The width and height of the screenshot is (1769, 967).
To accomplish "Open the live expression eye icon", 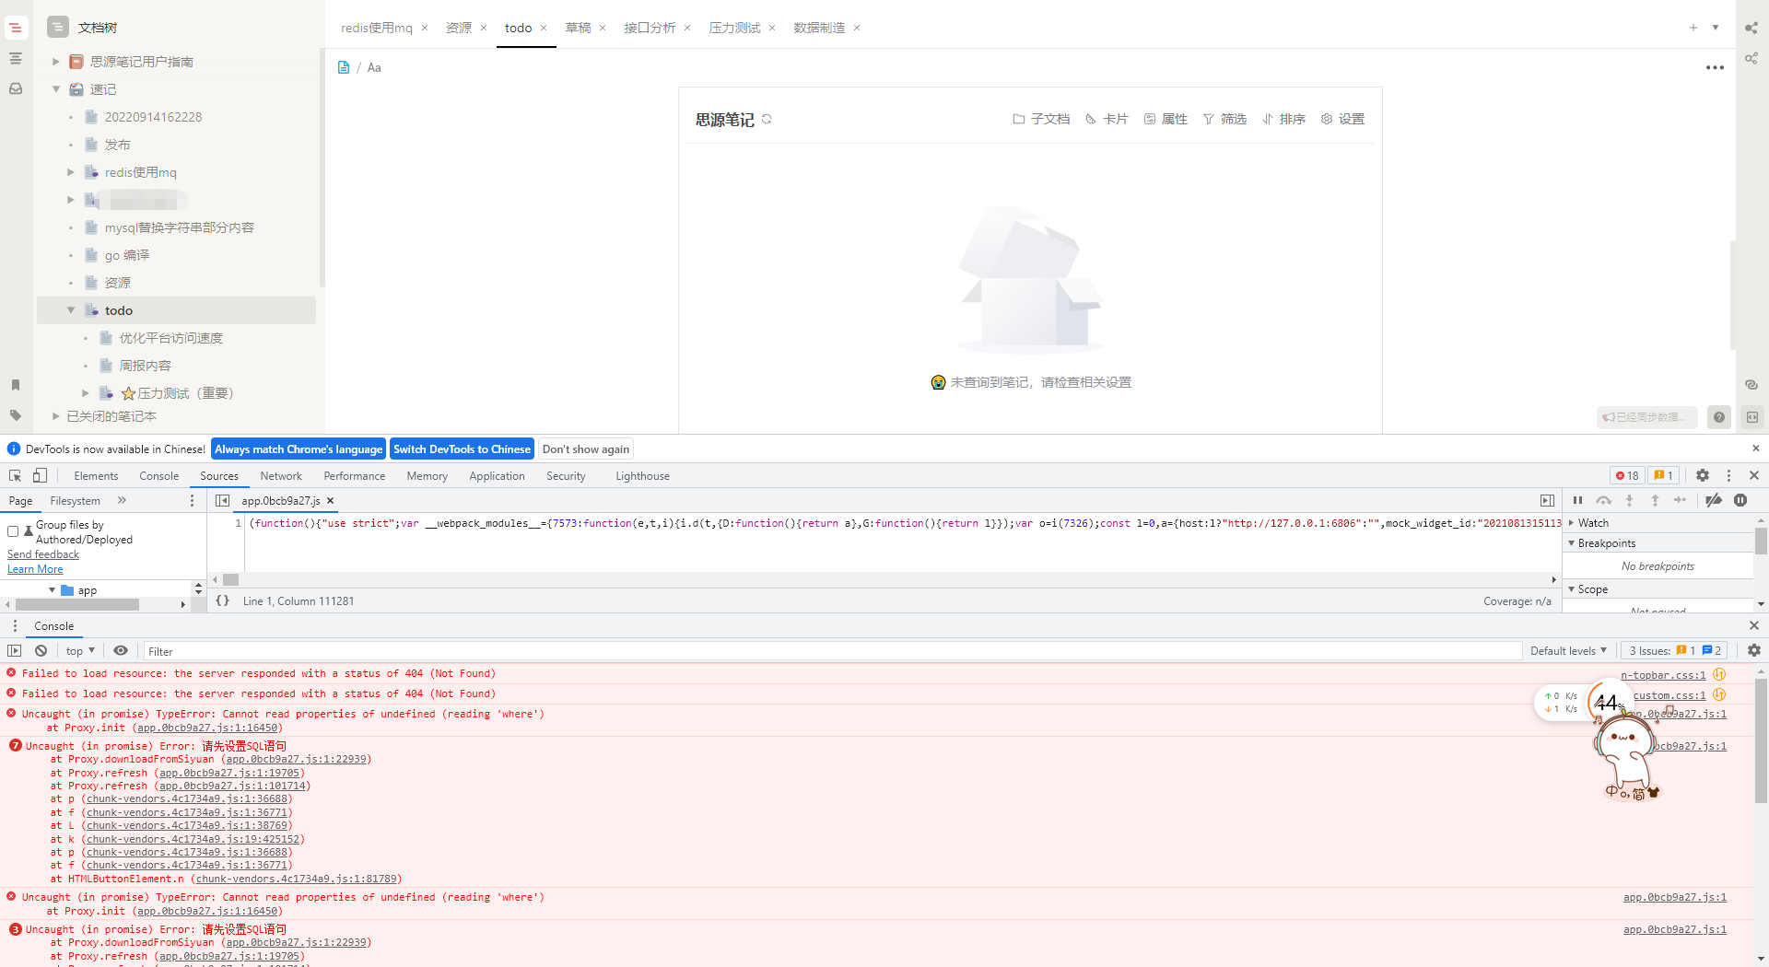I will (x=121, y=650).
